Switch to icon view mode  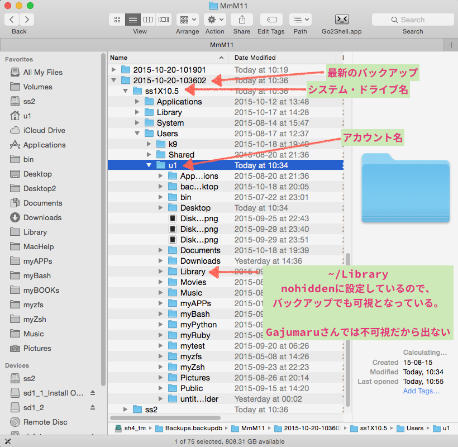117,20
